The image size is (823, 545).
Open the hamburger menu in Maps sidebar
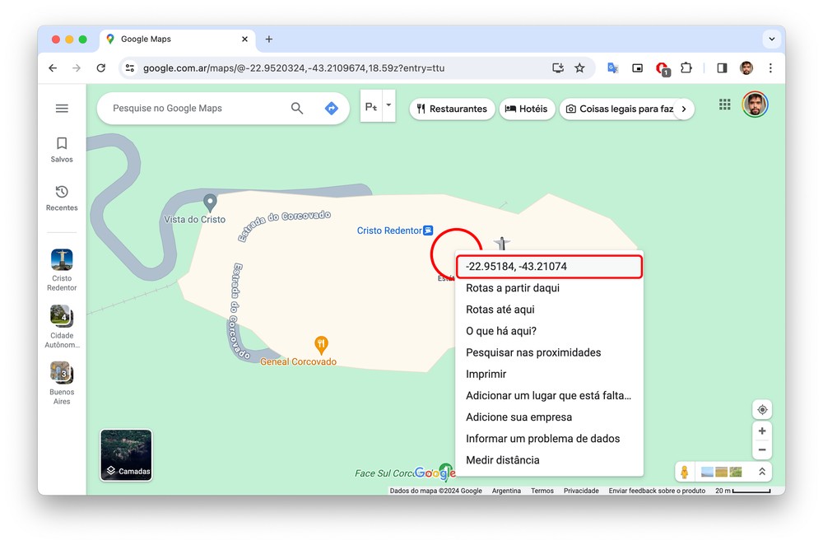point(62,109)
